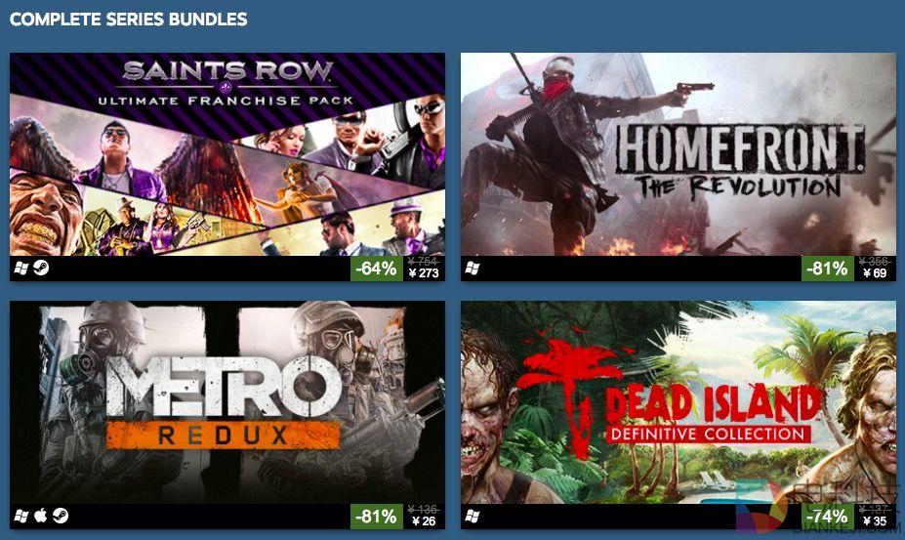Click Windows icon under Homefront bundle

pyautogui.click(x=473, y=269)
